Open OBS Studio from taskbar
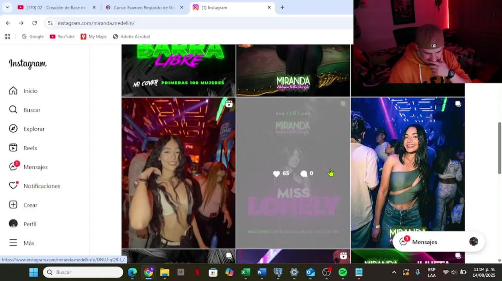The image size is (502, 281). pos(326,272)
